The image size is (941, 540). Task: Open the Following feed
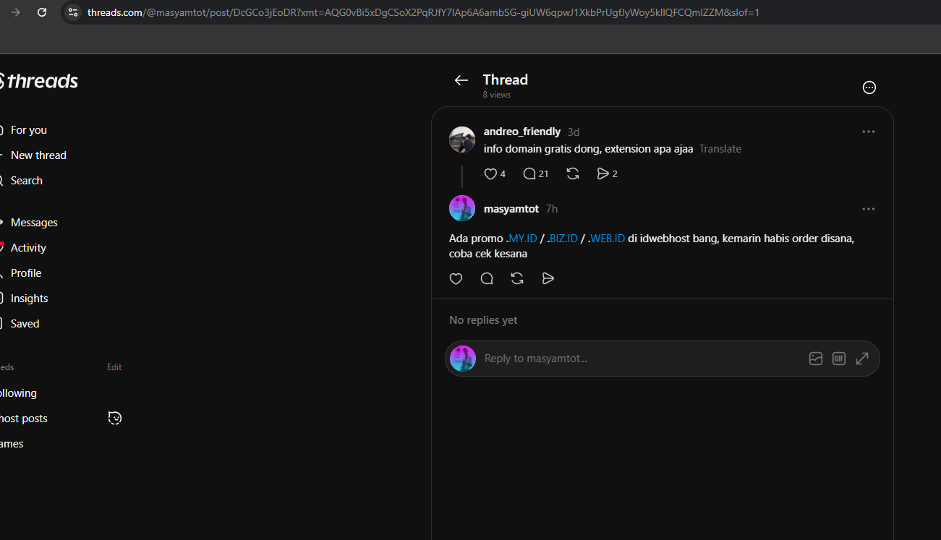18,393
